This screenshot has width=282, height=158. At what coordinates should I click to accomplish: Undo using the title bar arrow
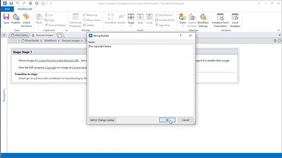tap(18, 3)
